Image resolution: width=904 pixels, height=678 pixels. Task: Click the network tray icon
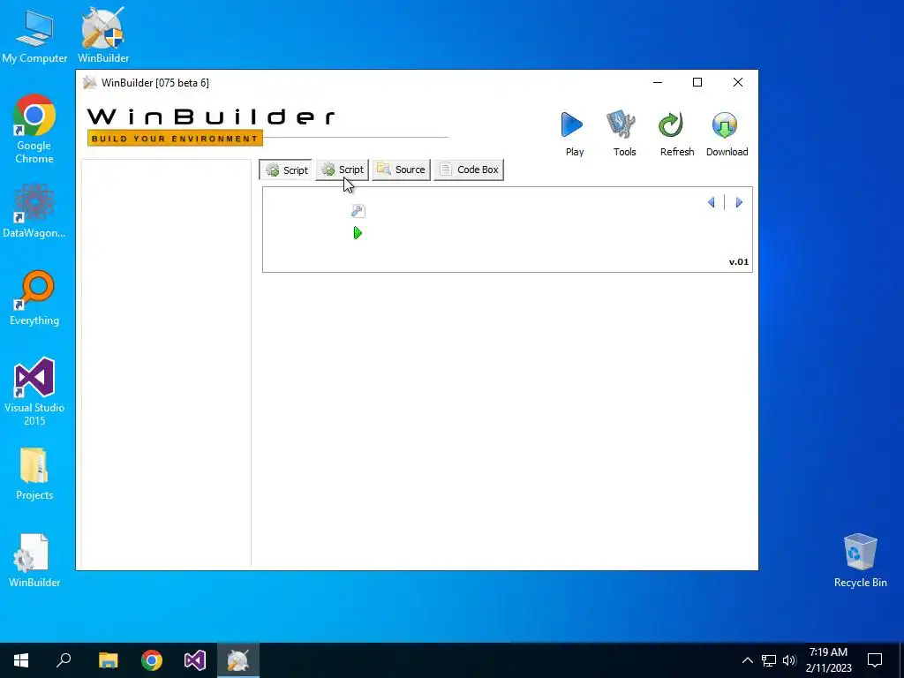tap(769, 660)
